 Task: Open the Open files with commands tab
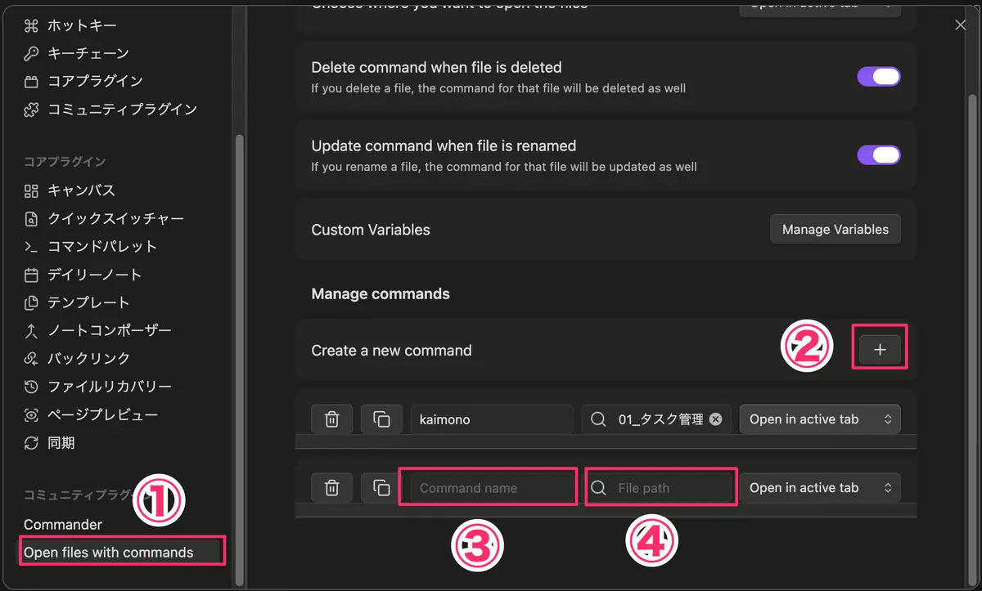click(121, 553)
